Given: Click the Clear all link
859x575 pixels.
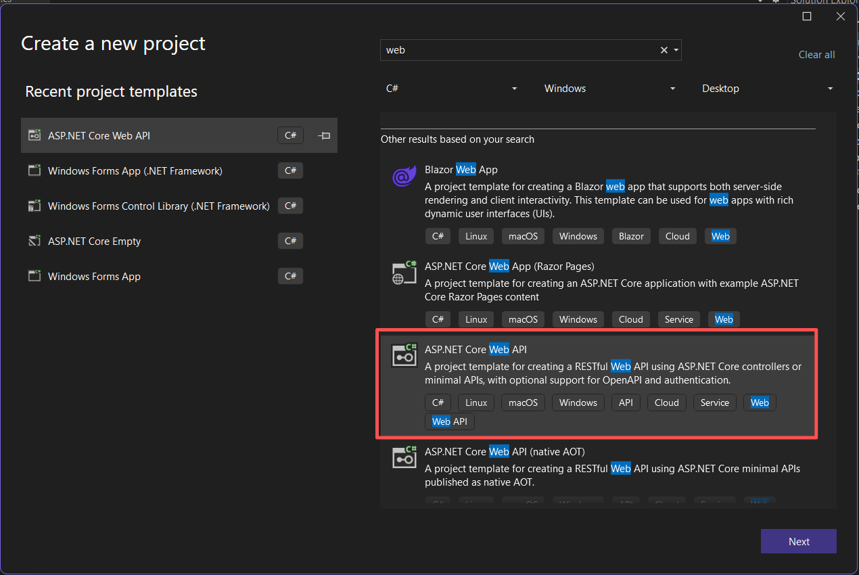Looking at the screenshot, I should 816,55.
